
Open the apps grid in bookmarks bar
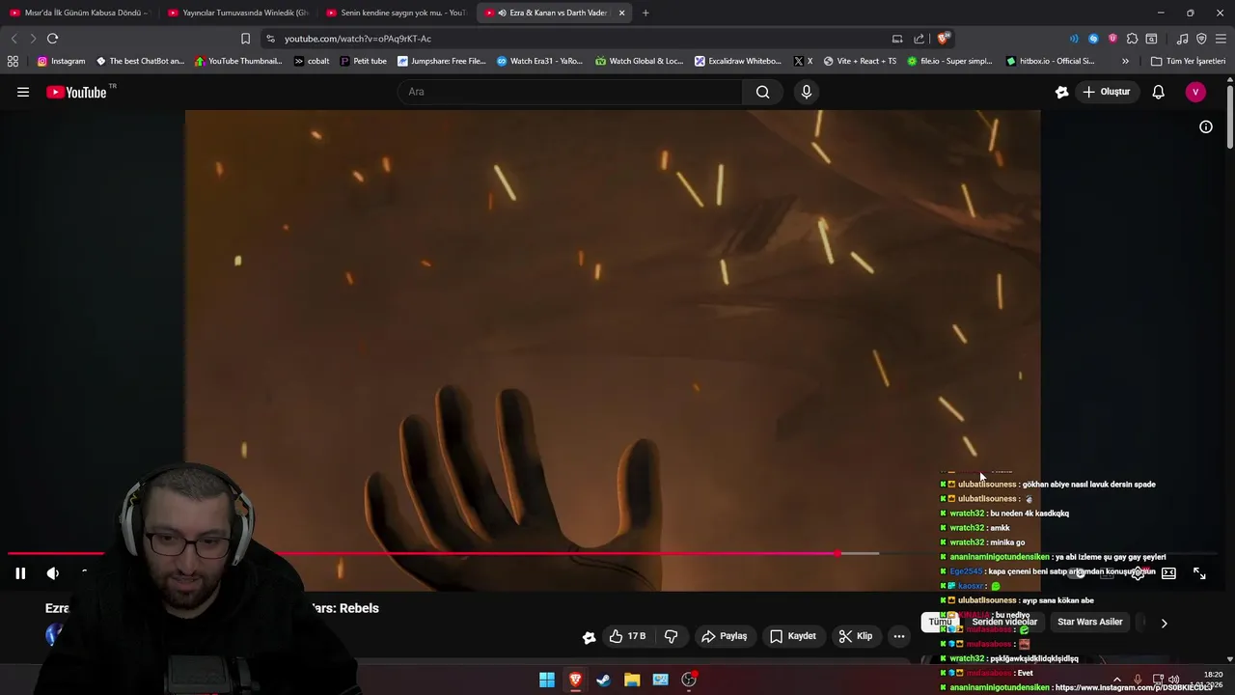[13, 61]
